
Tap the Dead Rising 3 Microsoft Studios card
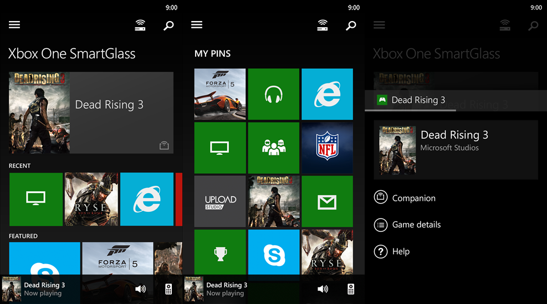[x=456, y=150]
